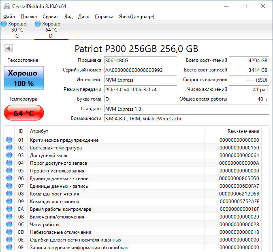Click the Хорошо 100 % health status button

click(23, 78)
